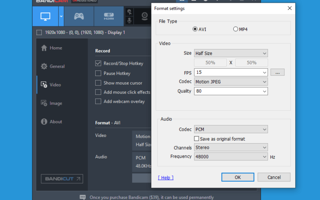This screenshot has height=200, width=320.
Task: Click the About info icon
Action: (44, 122)
